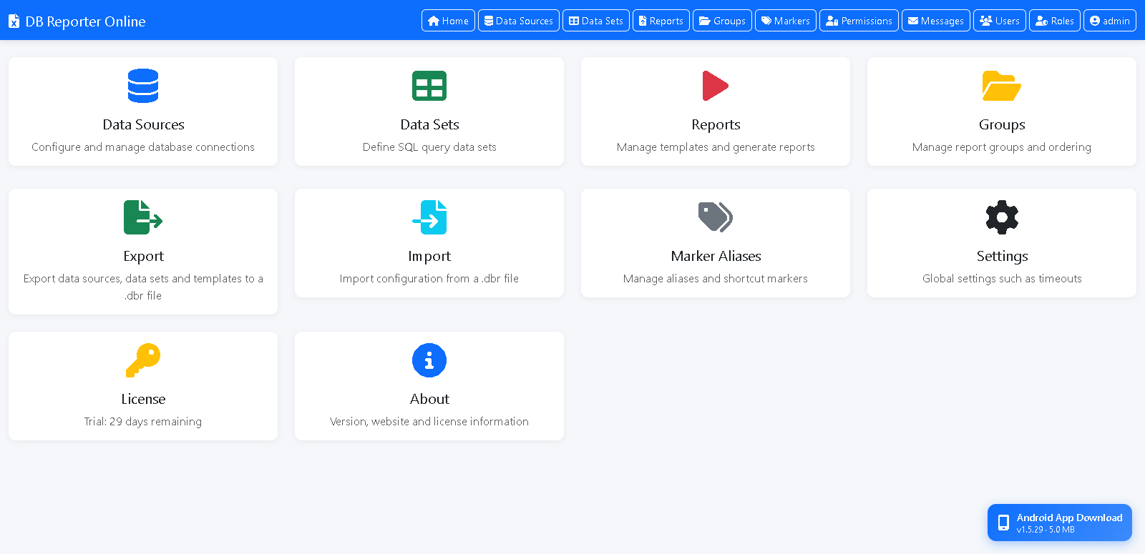Screen dimensions: 1145x554
Task: Click the Settings card heading
Action: pyautogui.click(x=1002, y=256)
